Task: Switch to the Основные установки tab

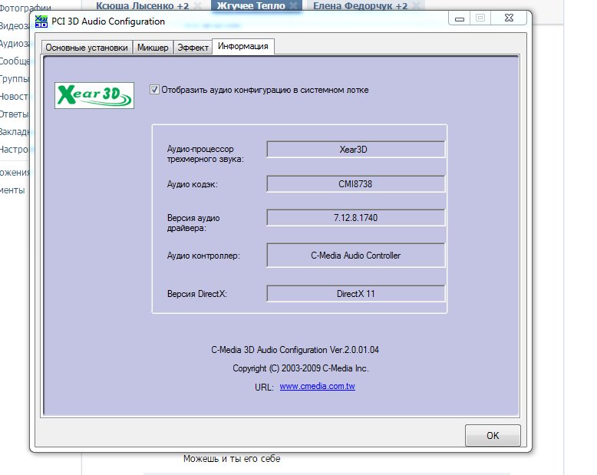Action: point(87,48)
